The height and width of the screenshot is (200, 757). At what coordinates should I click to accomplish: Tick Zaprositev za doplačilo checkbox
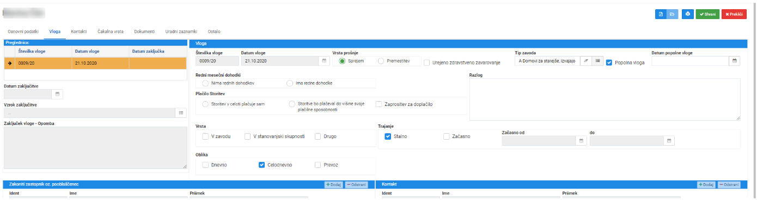(378, 104)
